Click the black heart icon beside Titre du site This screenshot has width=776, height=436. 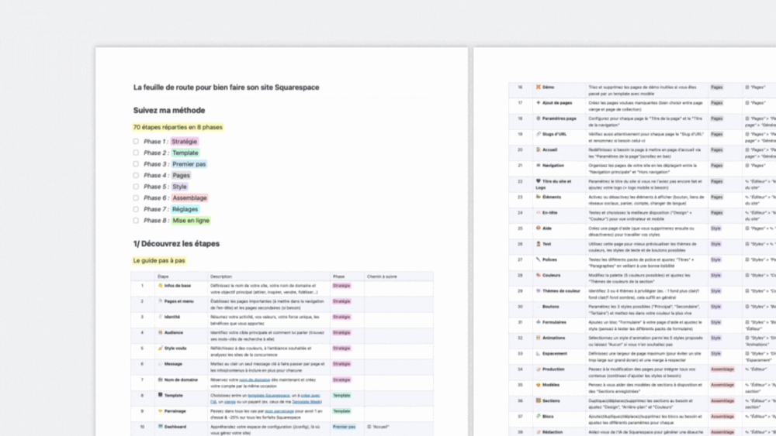coord(539,181)
